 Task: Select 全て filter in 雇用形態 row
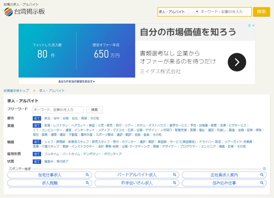[x=37, y=154]
